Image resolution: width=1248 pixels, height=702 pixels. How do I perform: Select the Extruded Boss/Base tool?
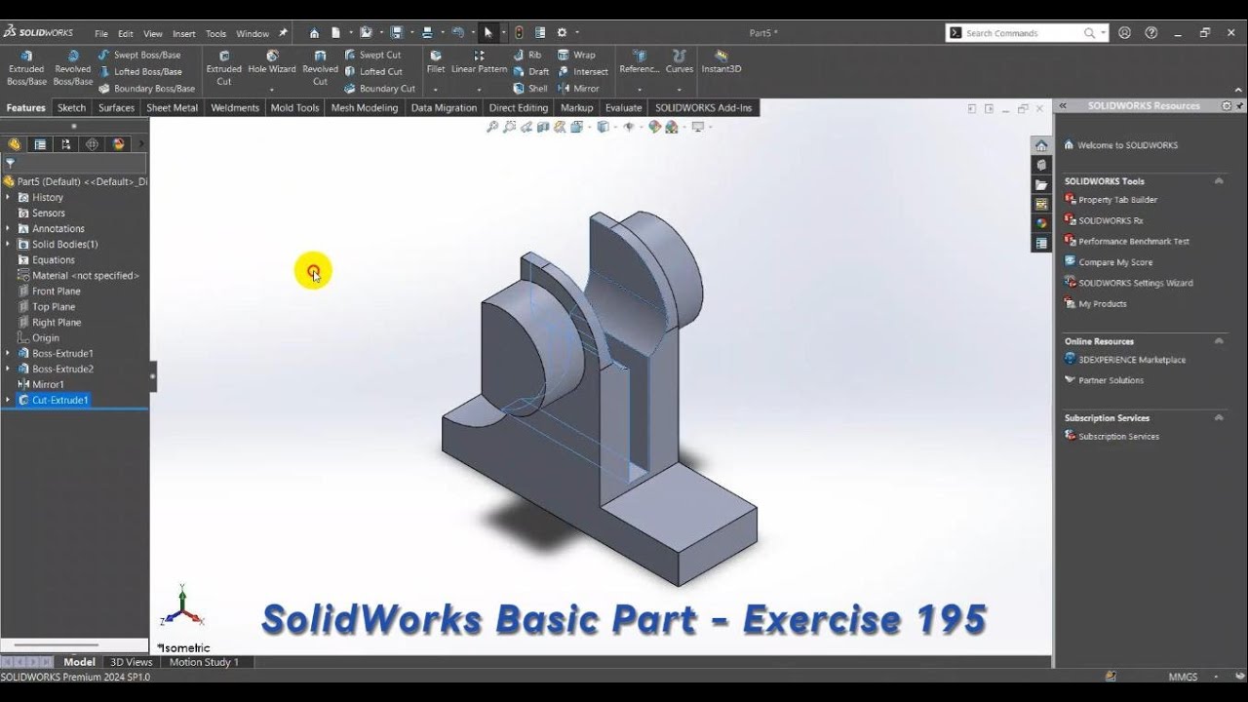[26, 68]
